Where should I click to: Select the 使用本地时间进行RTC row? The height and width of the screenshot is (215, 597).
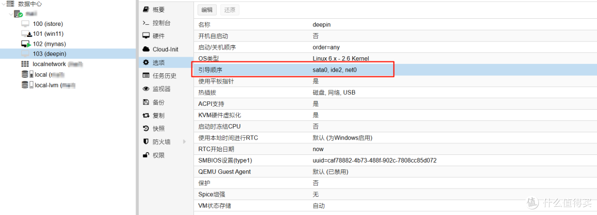coord(395,138)
